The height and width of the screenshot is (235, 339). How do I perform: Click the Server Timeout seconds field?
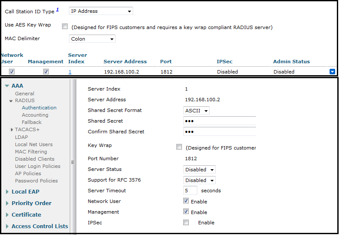click(190, 191)
